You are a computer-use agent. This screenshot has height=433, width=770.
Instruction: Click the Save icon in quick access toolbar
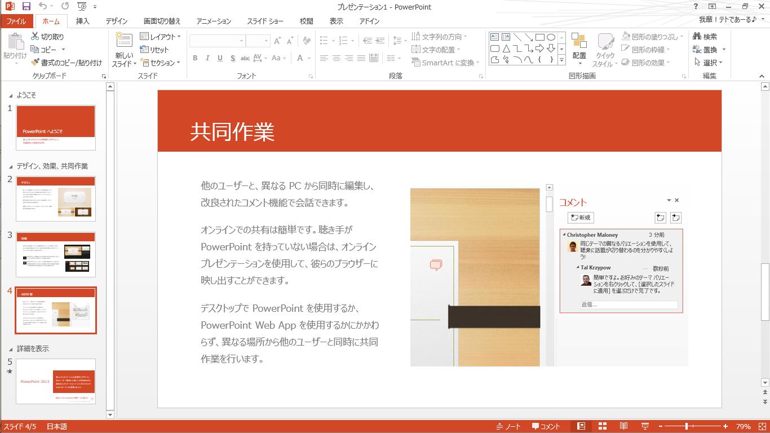click(x=26, y=6)
